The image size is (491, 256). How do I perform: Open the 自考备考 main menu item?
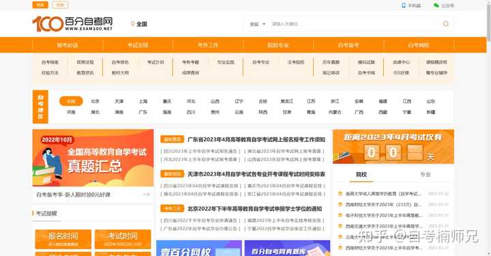click(x=348, y=45)
